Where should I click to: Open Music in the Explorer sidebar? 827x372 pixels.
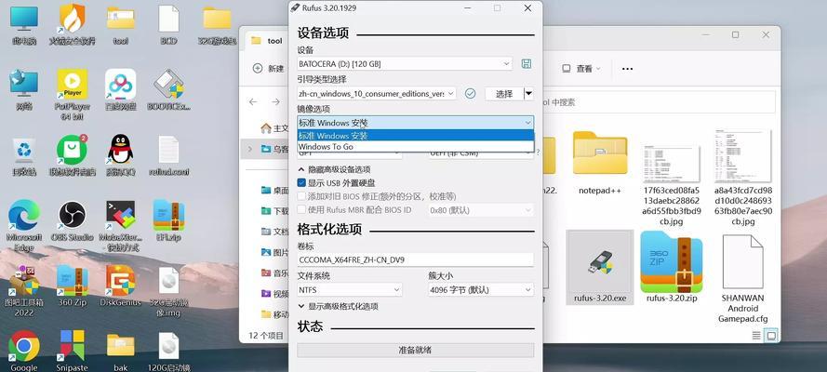click(x=274, y=272)
